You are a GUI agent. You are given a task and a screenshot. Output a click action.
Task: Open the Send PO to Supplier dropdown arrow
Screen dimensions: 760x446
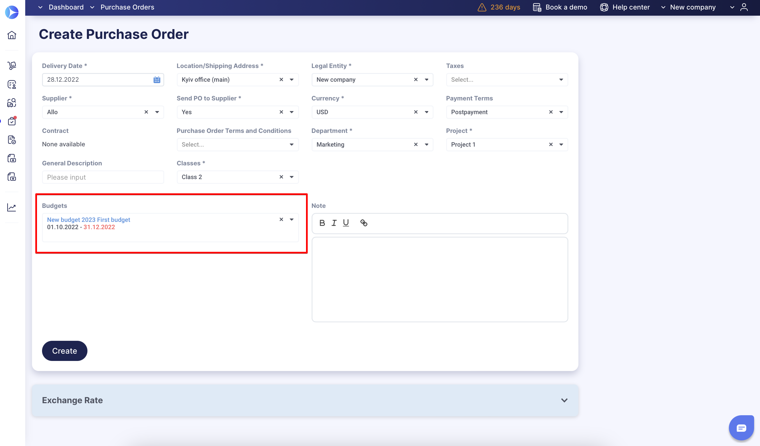click(292, 112)
